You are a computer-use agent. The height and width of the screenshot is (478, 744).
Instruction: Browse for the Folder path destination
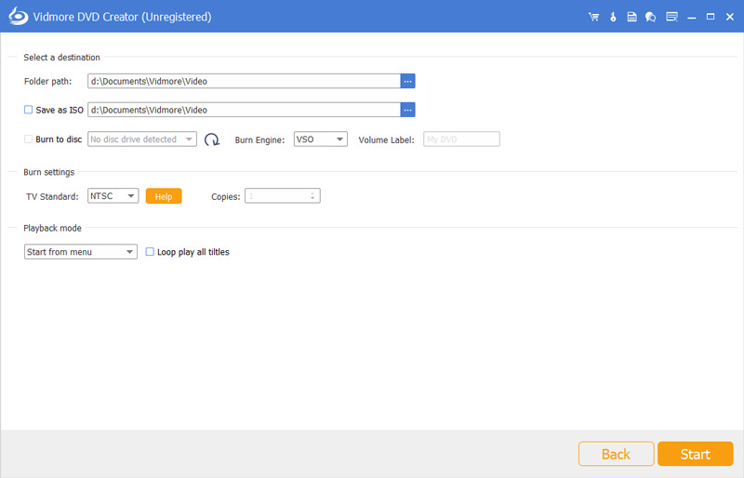(x=407, y=82)
